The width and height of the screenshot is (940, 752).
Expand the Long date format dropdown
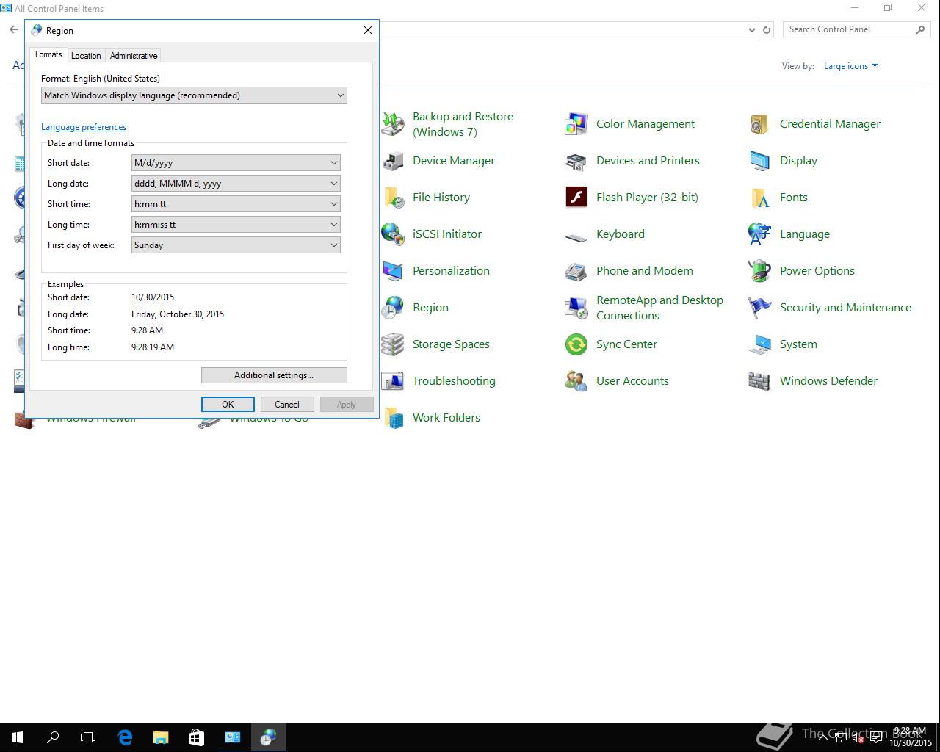click(x=236, y=184)
